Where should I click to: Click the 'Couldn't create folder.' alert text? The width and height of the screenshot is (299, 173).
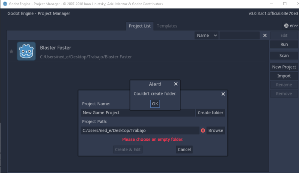155,94
